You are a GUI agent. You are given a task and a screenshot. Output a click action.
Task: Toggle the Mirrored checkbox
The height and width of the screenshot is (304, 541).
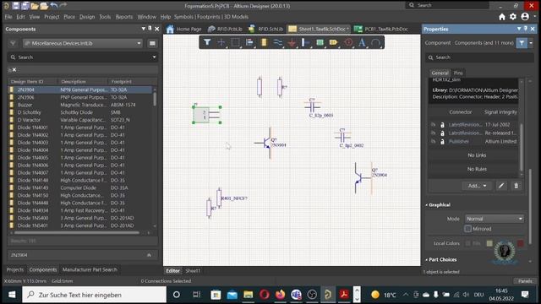click(467, 229)
